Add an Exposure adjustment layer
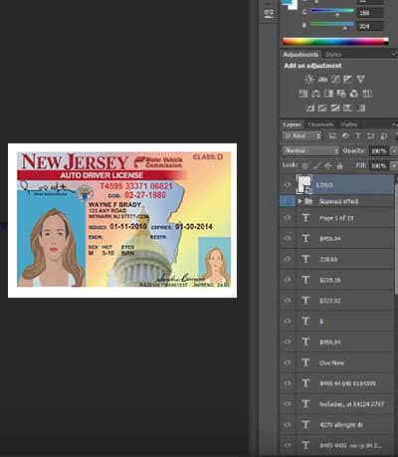This screenshot has height=457, width=398. (x=348, y=79)
